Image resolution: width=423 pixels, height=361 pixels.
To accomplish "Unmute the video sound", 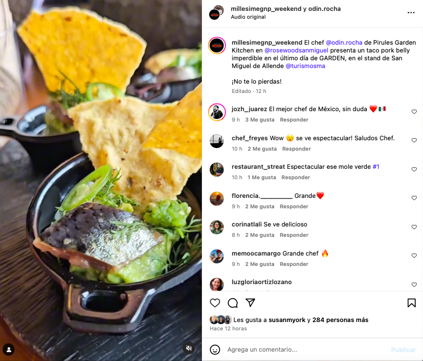I will point(189,348).
